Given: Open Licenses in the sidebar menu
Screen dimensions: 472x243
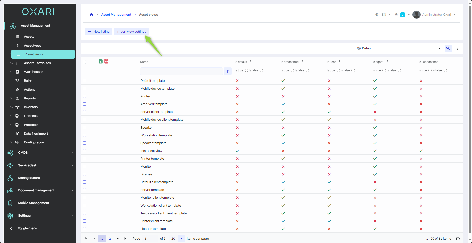Looking at the screenshot, I should coord(31,116).
